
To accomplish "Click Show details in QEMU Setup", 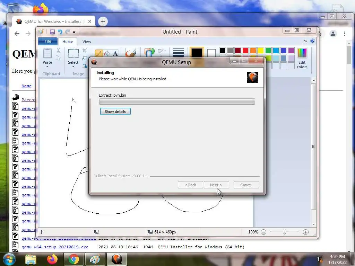I will tap(115, 112).
